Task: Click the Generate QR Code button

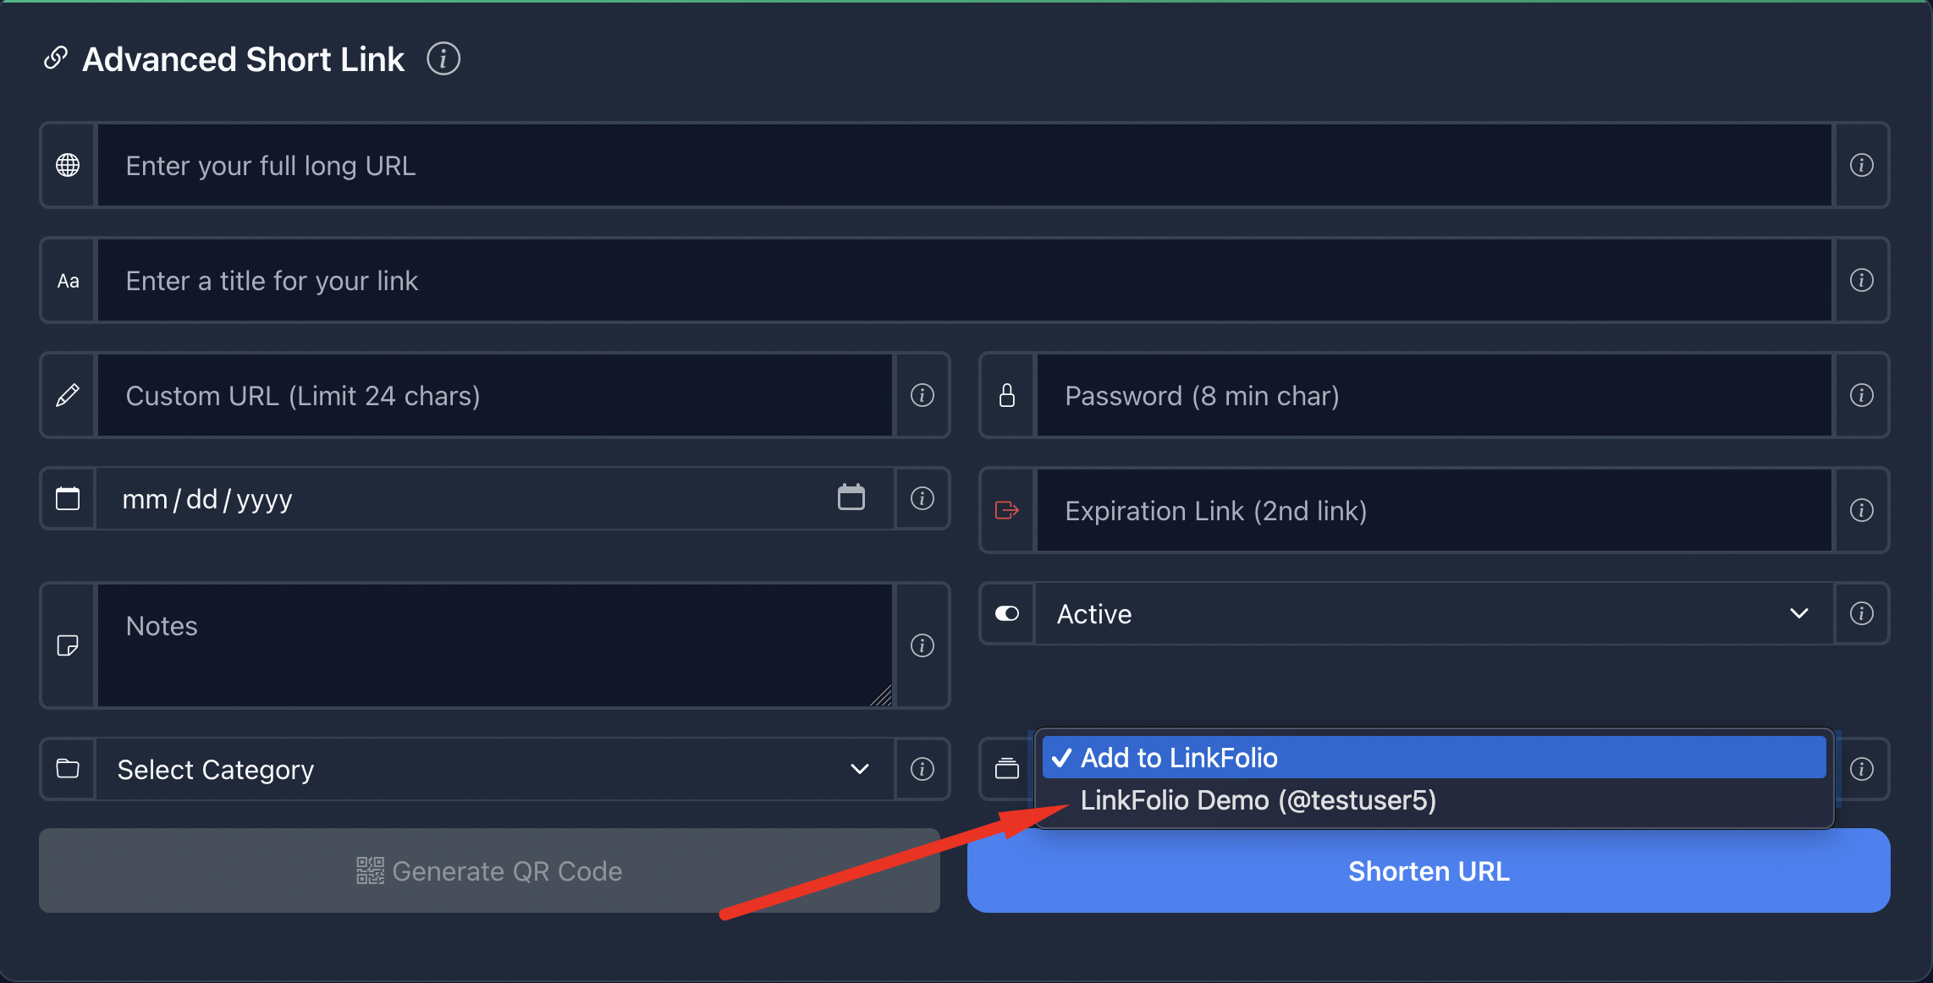Action: tap(489, 870)
